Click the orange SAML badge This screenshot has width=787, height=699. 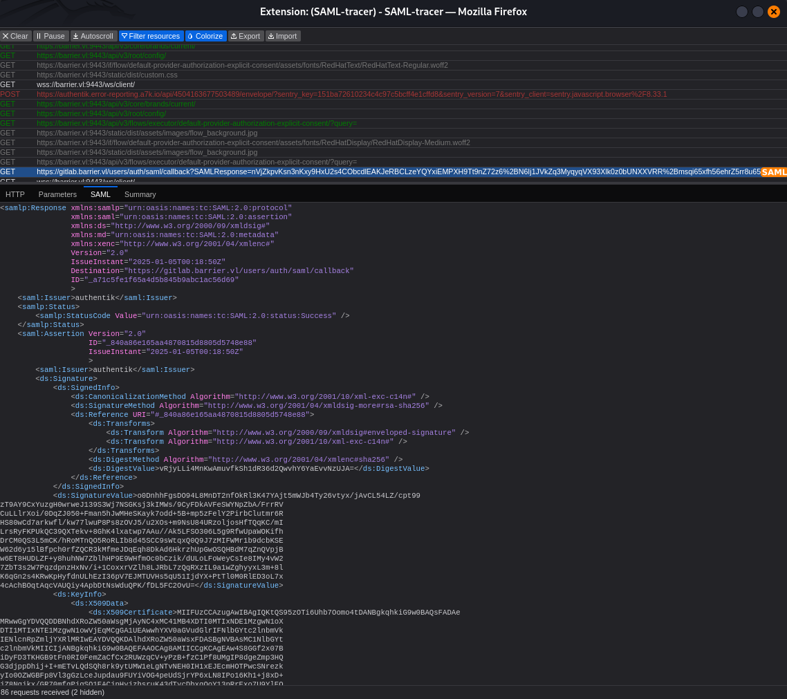[773, 172]
